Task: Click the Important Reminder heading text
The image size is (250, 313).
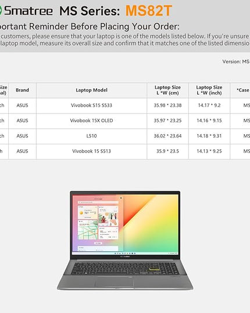Action: (90, 27)
